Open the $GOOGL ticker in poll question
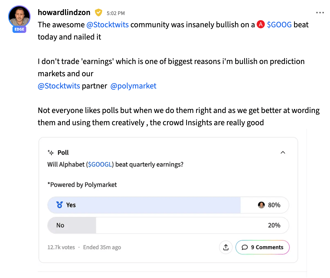 [100, 165]
